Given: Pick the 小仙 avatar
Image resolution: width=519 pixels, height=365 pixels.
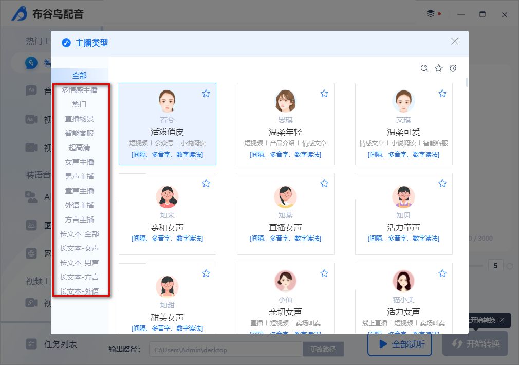Looking at the screenshot, I should (x=285, y=281).
